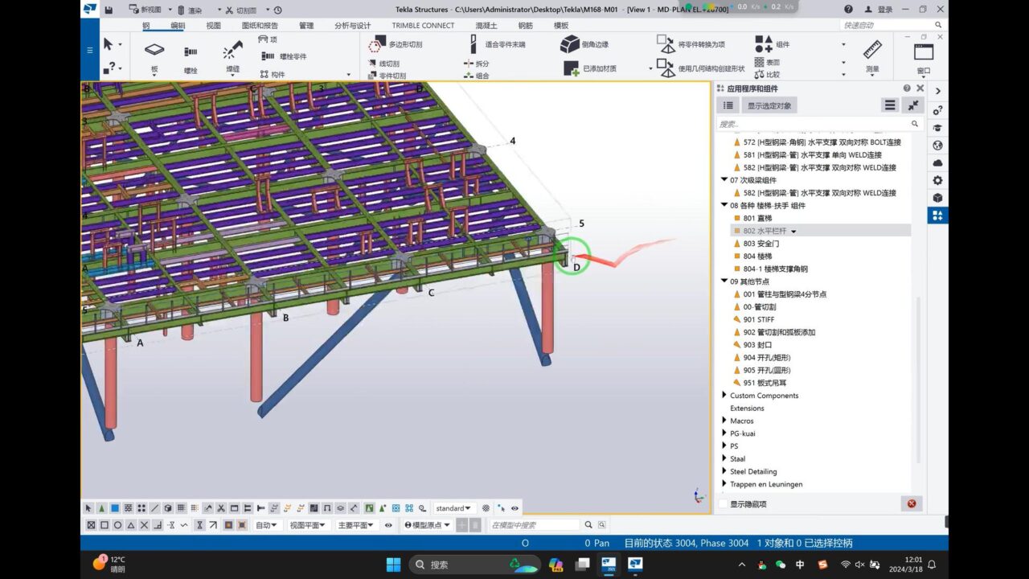Image resolution: width=1029 pixels, height=579 pixels.
Task: Collapse the 07 次级梁组件 group
Action: (724, 180)
